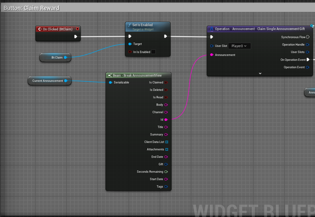Open the User Slot Player0 dropdown
The height and width of the screenshot is (217, 315).
click(239, 46)
